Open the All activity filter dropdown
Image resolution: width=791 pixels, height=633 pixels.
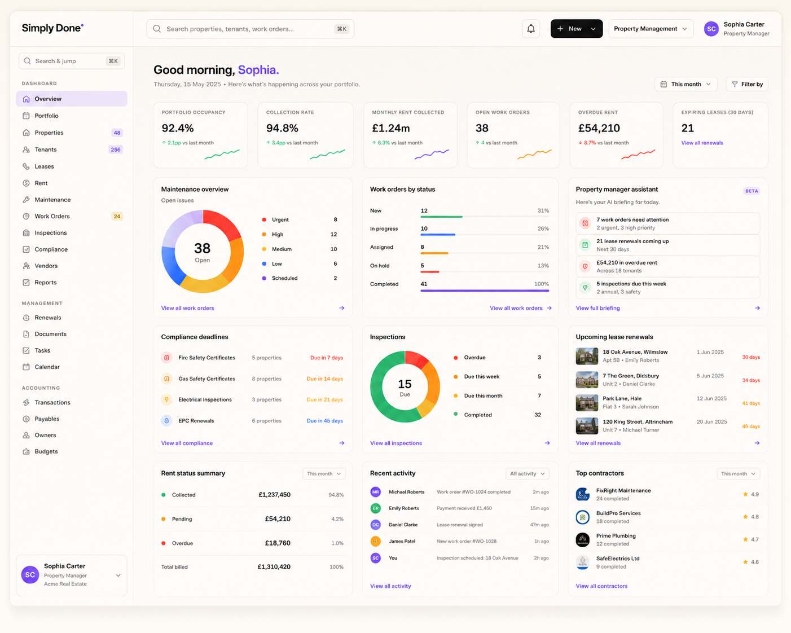click(528, 474)
